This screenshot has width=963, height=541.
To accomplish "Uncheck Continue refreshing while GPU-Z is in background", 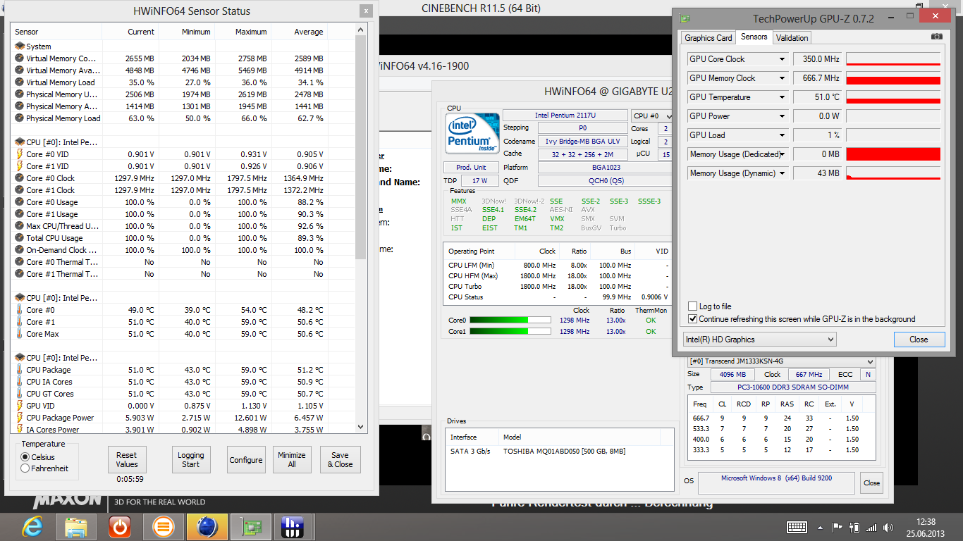I will (693, 319).
